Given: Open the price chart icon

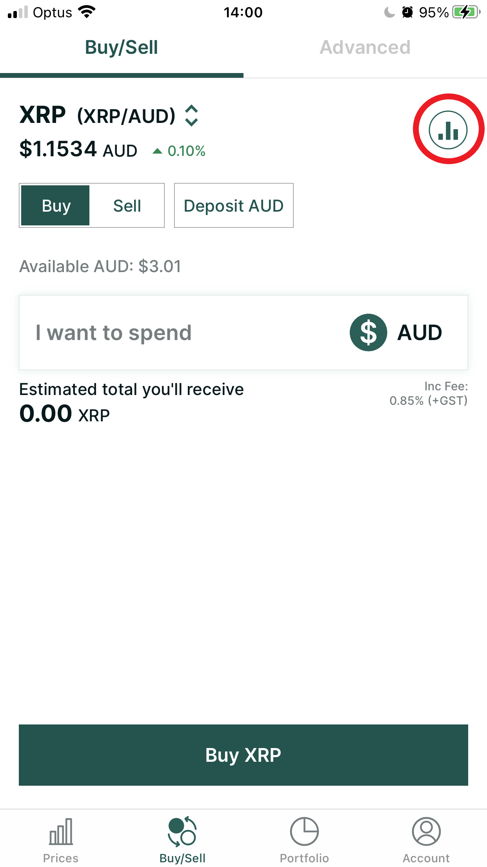Looking at the screenshot, I should pos(448,130).
